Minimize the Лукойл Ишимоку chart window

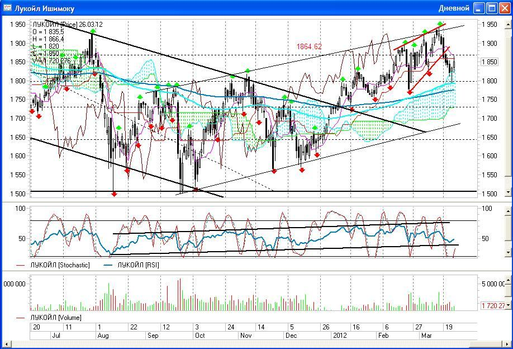479,8
